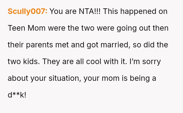Click the word "going" in second line

(127, 28)
